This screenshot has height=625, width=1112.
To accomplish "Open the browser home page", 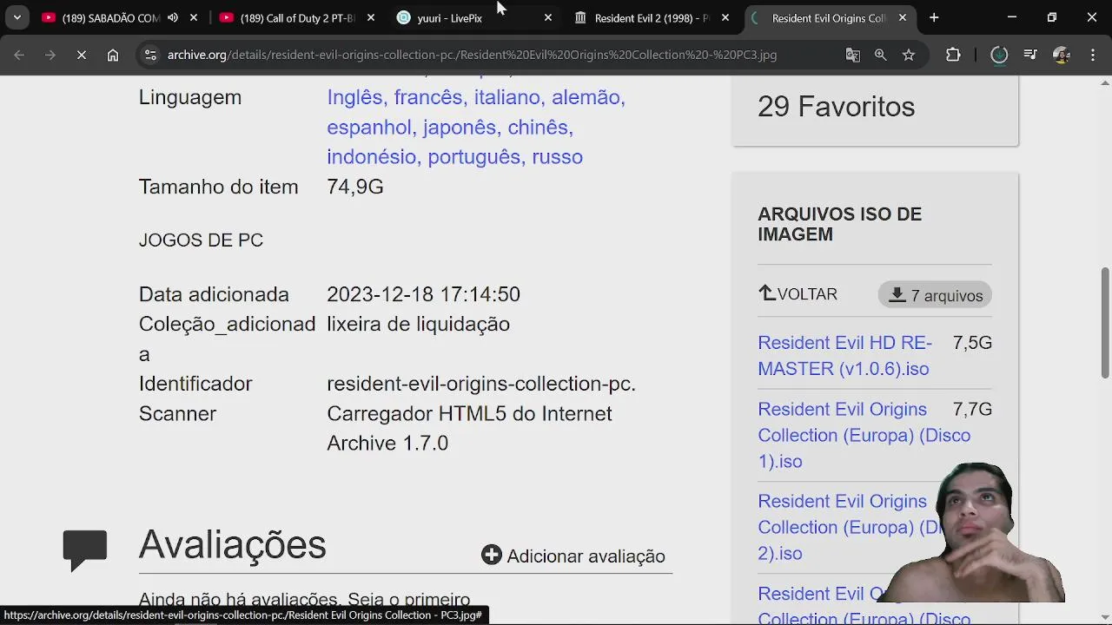I will pyautogui.click(x=113, y=55).
